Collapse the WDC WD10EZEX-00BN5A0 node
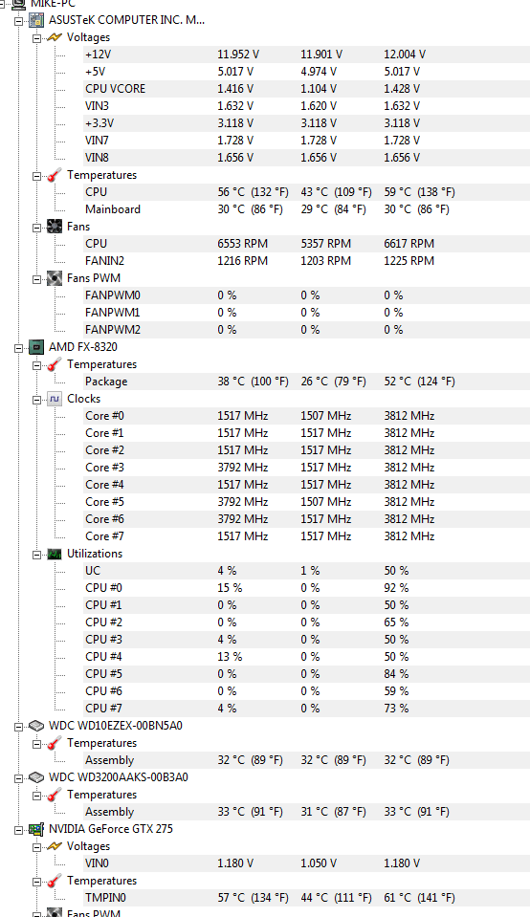530x917 pixels. pos(19,727)
